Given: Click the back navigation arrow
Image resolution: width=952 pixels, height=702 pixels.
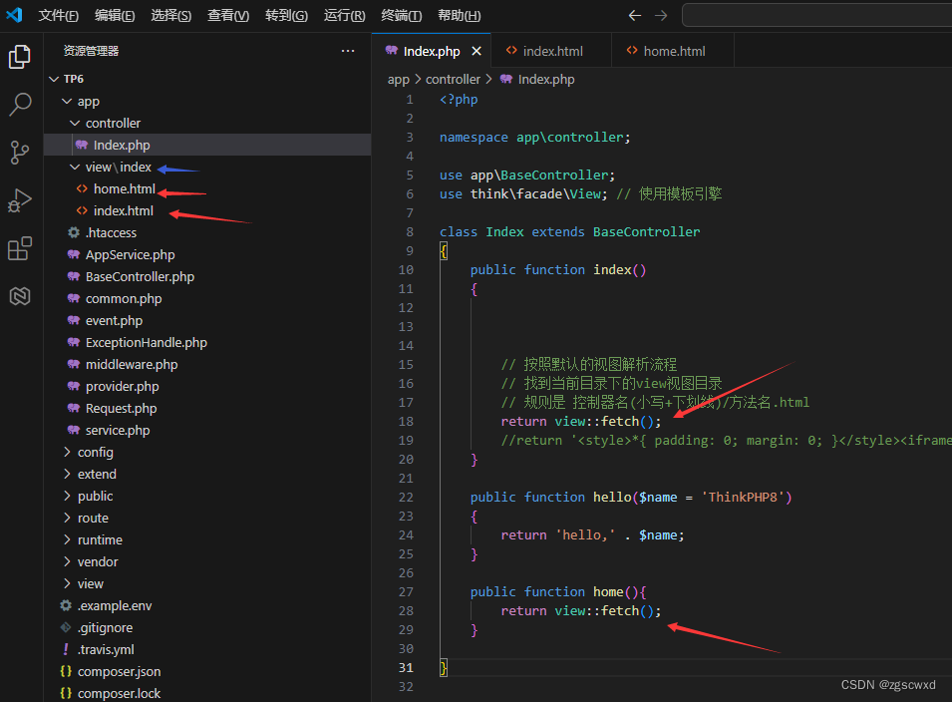Looking at the screenshot, I should pyautogui.click(x=635, y=16).
